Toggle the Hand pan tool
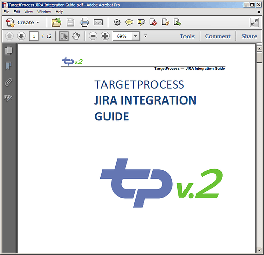This screenshot has height=255, width=264. tap(76, 36)
